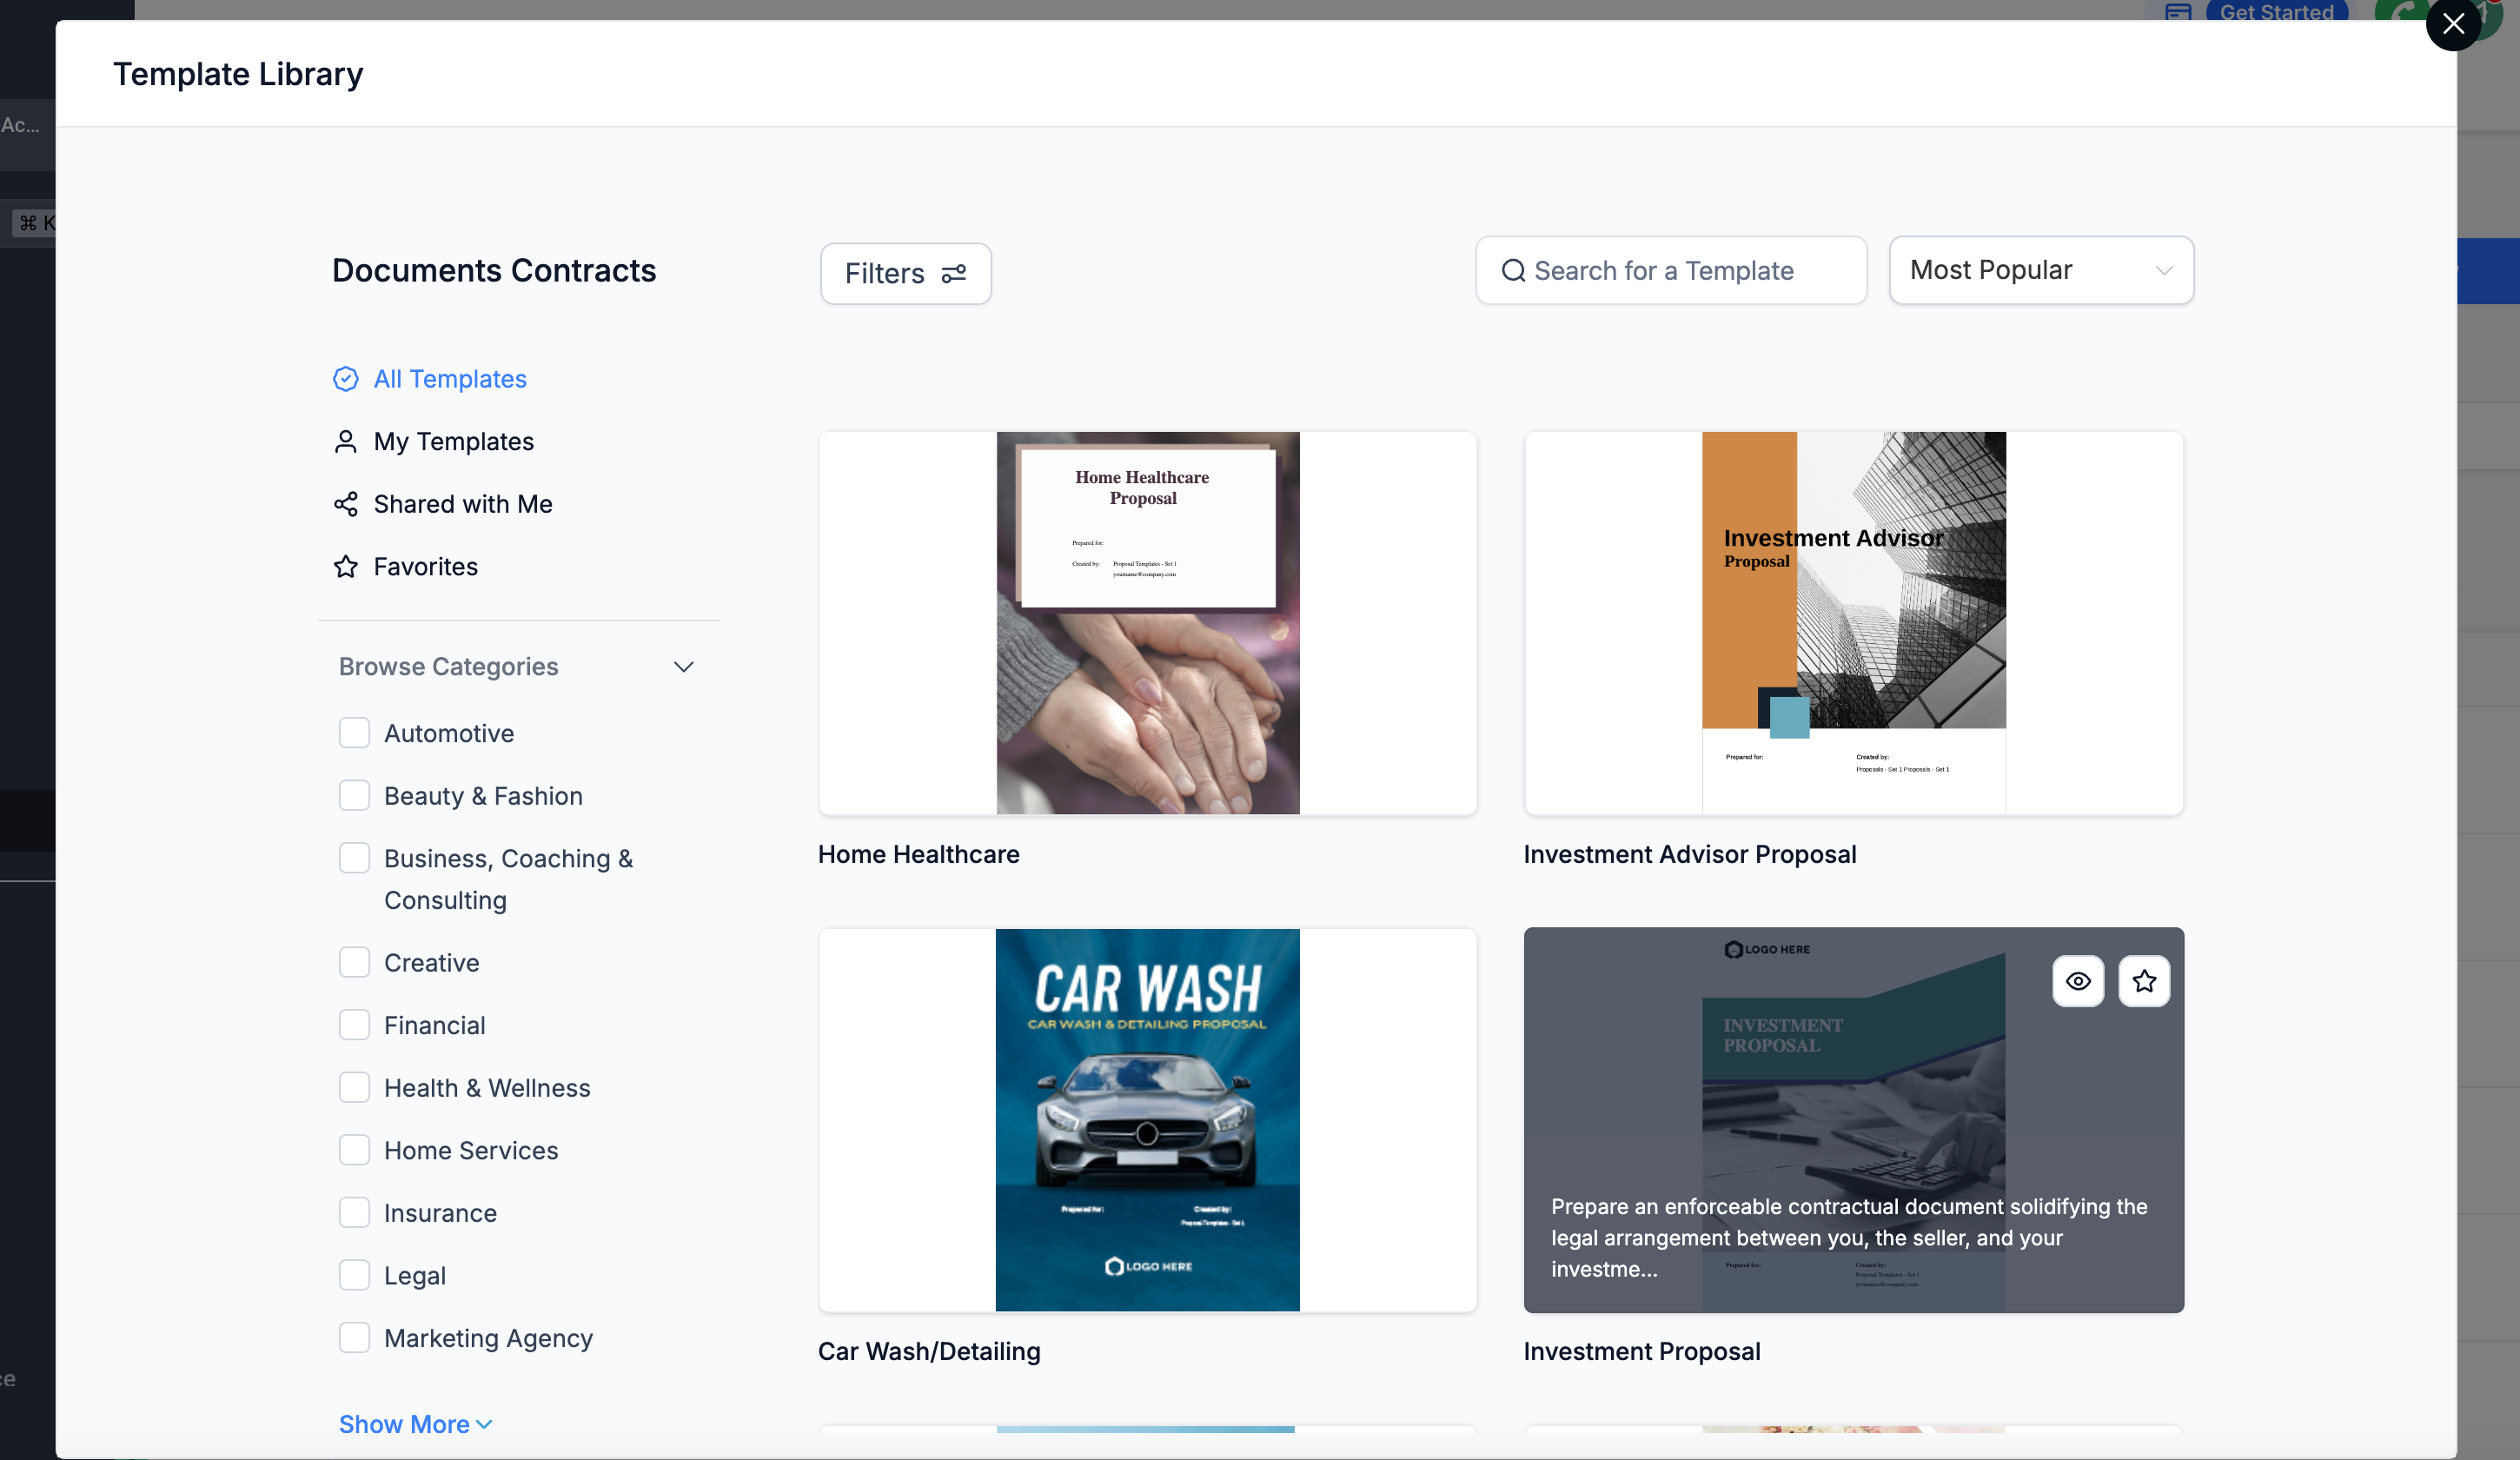Screen dimensions: 2520x1460
Task: Click the Shared with Me share icon
Action: [345, 504]
